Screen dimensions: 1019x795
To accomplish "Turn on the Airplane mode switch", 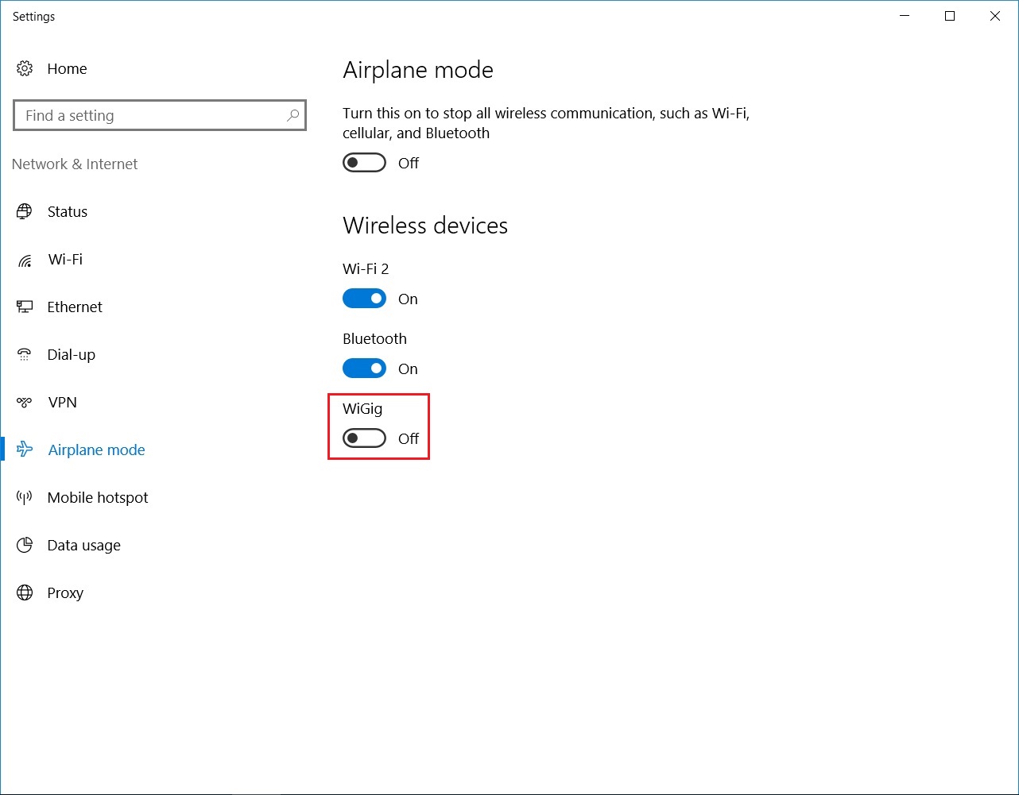I will pyautogui.click(x=364, y=163).
